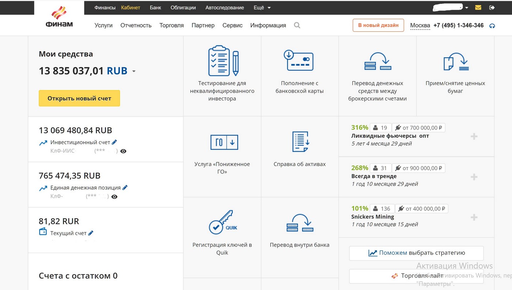The image size is (512, 290).
Task: Open the Партнер menu
Action: [203, 25]
